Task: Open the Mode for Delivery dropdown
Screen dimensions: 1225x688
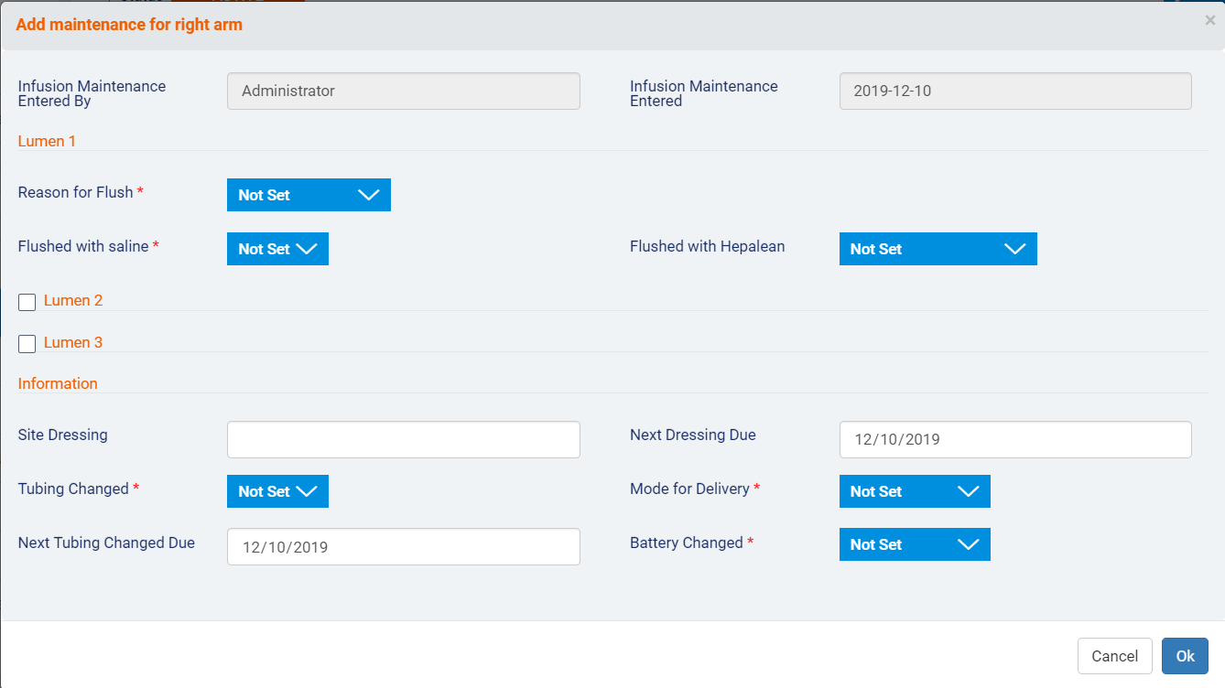Action: coord(914,491)
